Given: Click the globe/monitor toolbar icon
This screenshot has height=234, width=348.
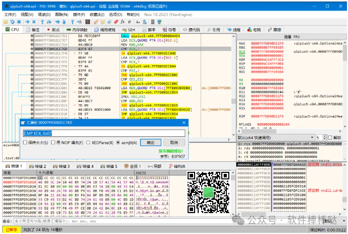Looking at the screenshot, I should tap(159, 22).
